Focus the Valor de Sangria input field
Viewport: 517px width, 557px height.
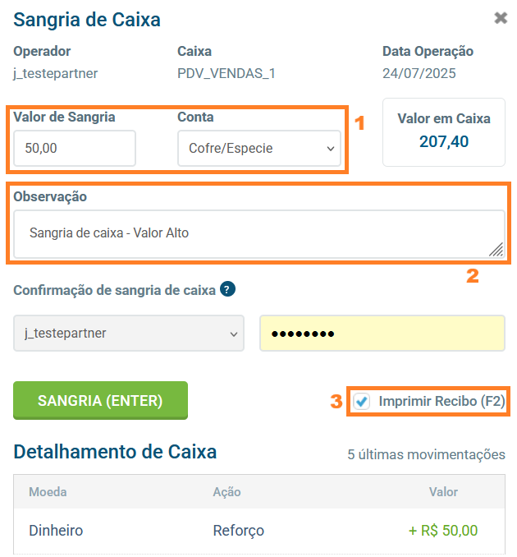coord(75,149)
